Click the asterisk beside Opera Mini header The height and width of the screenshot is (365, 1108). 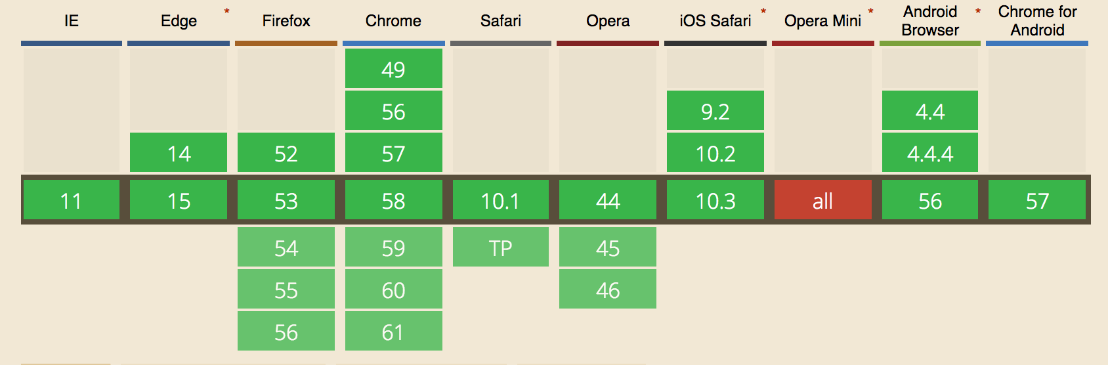[x=871, y=12]
